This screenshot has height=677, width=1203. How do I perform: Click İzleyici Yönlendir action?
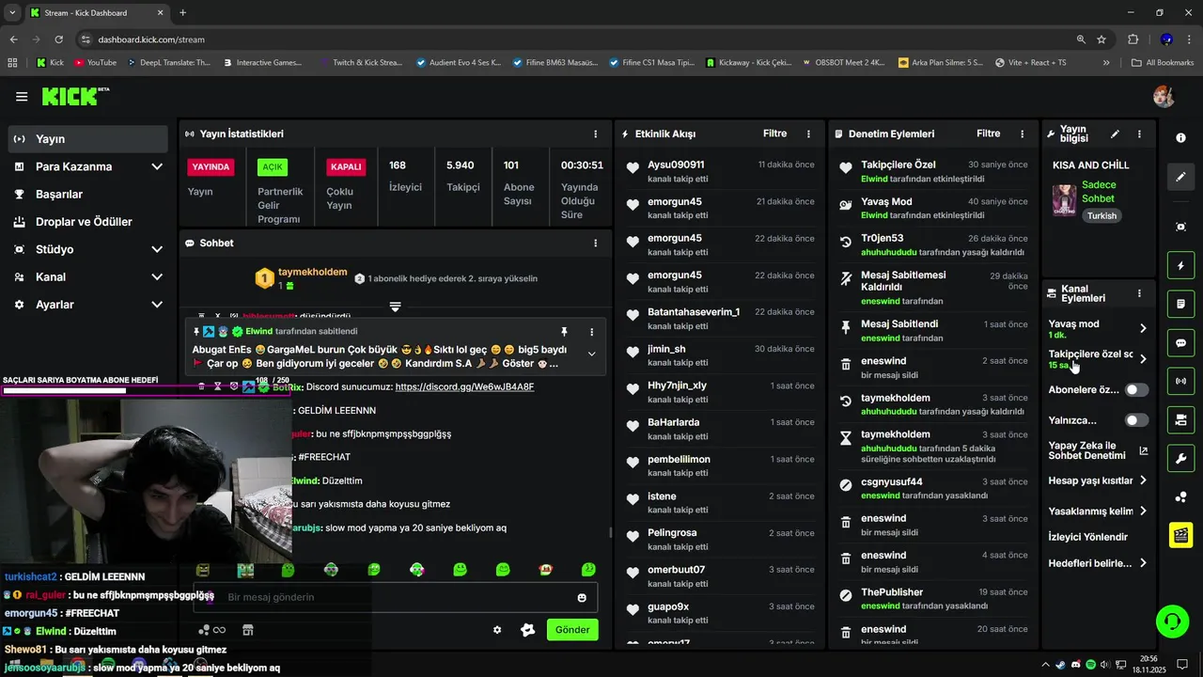[1087, 537]
